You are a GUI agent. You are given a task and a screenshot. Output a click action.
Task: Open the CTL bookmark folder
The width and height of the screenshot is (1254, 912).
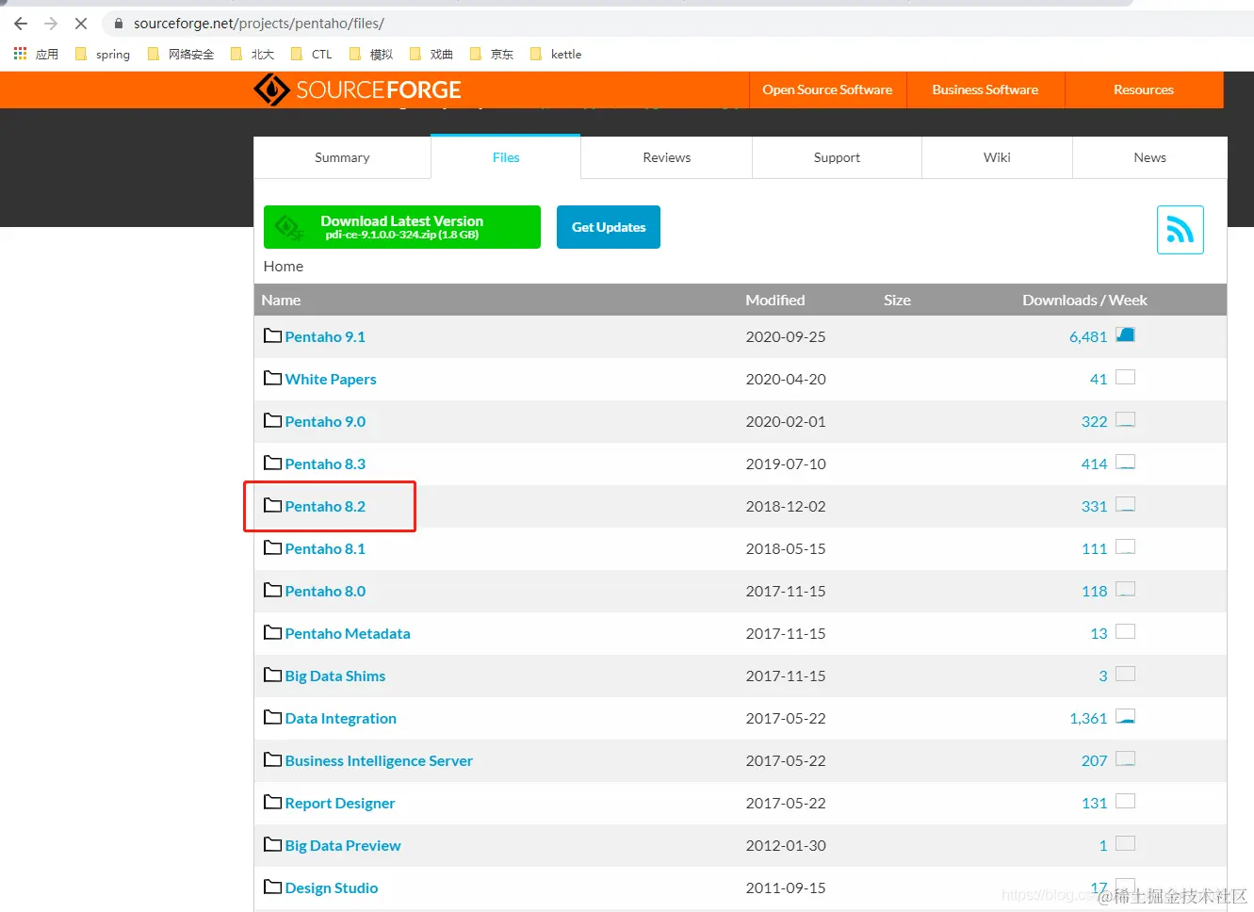(x=312, y=54)
